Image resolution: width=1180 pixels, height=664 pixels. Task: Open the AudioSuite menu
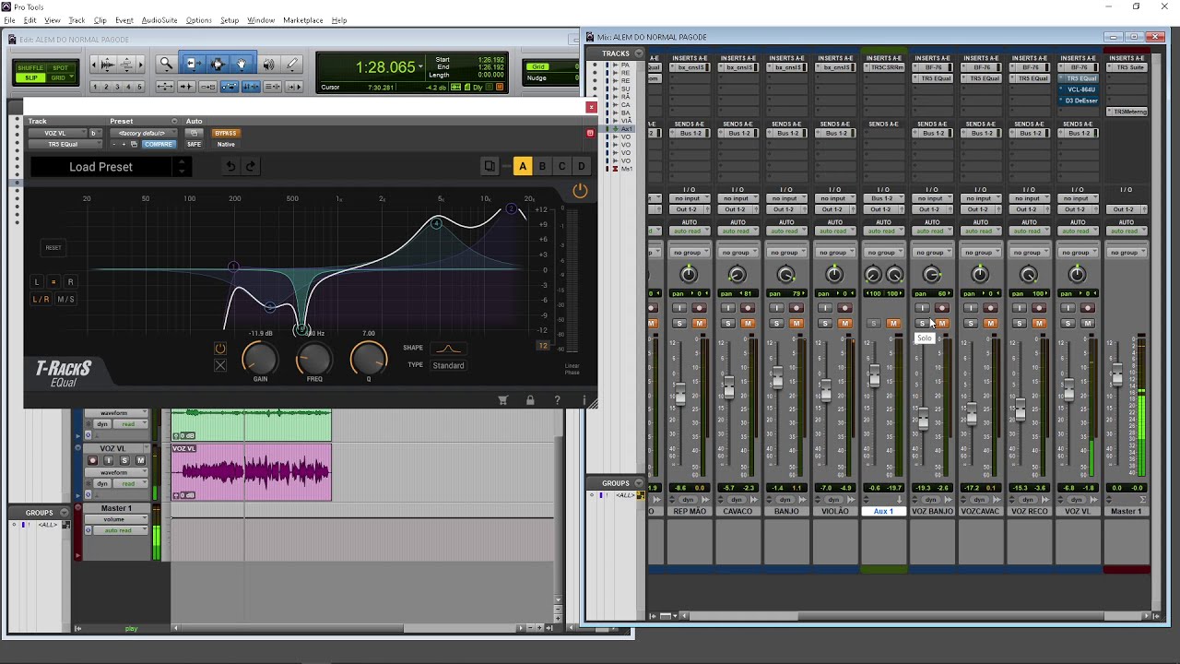coord(159,20)
